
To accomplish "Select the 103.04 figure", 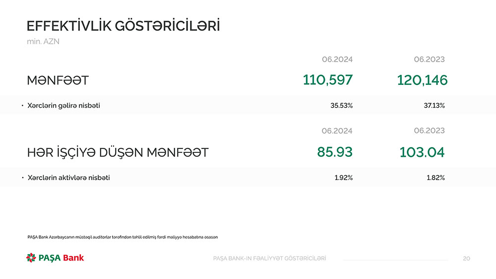I will [422, 152].
